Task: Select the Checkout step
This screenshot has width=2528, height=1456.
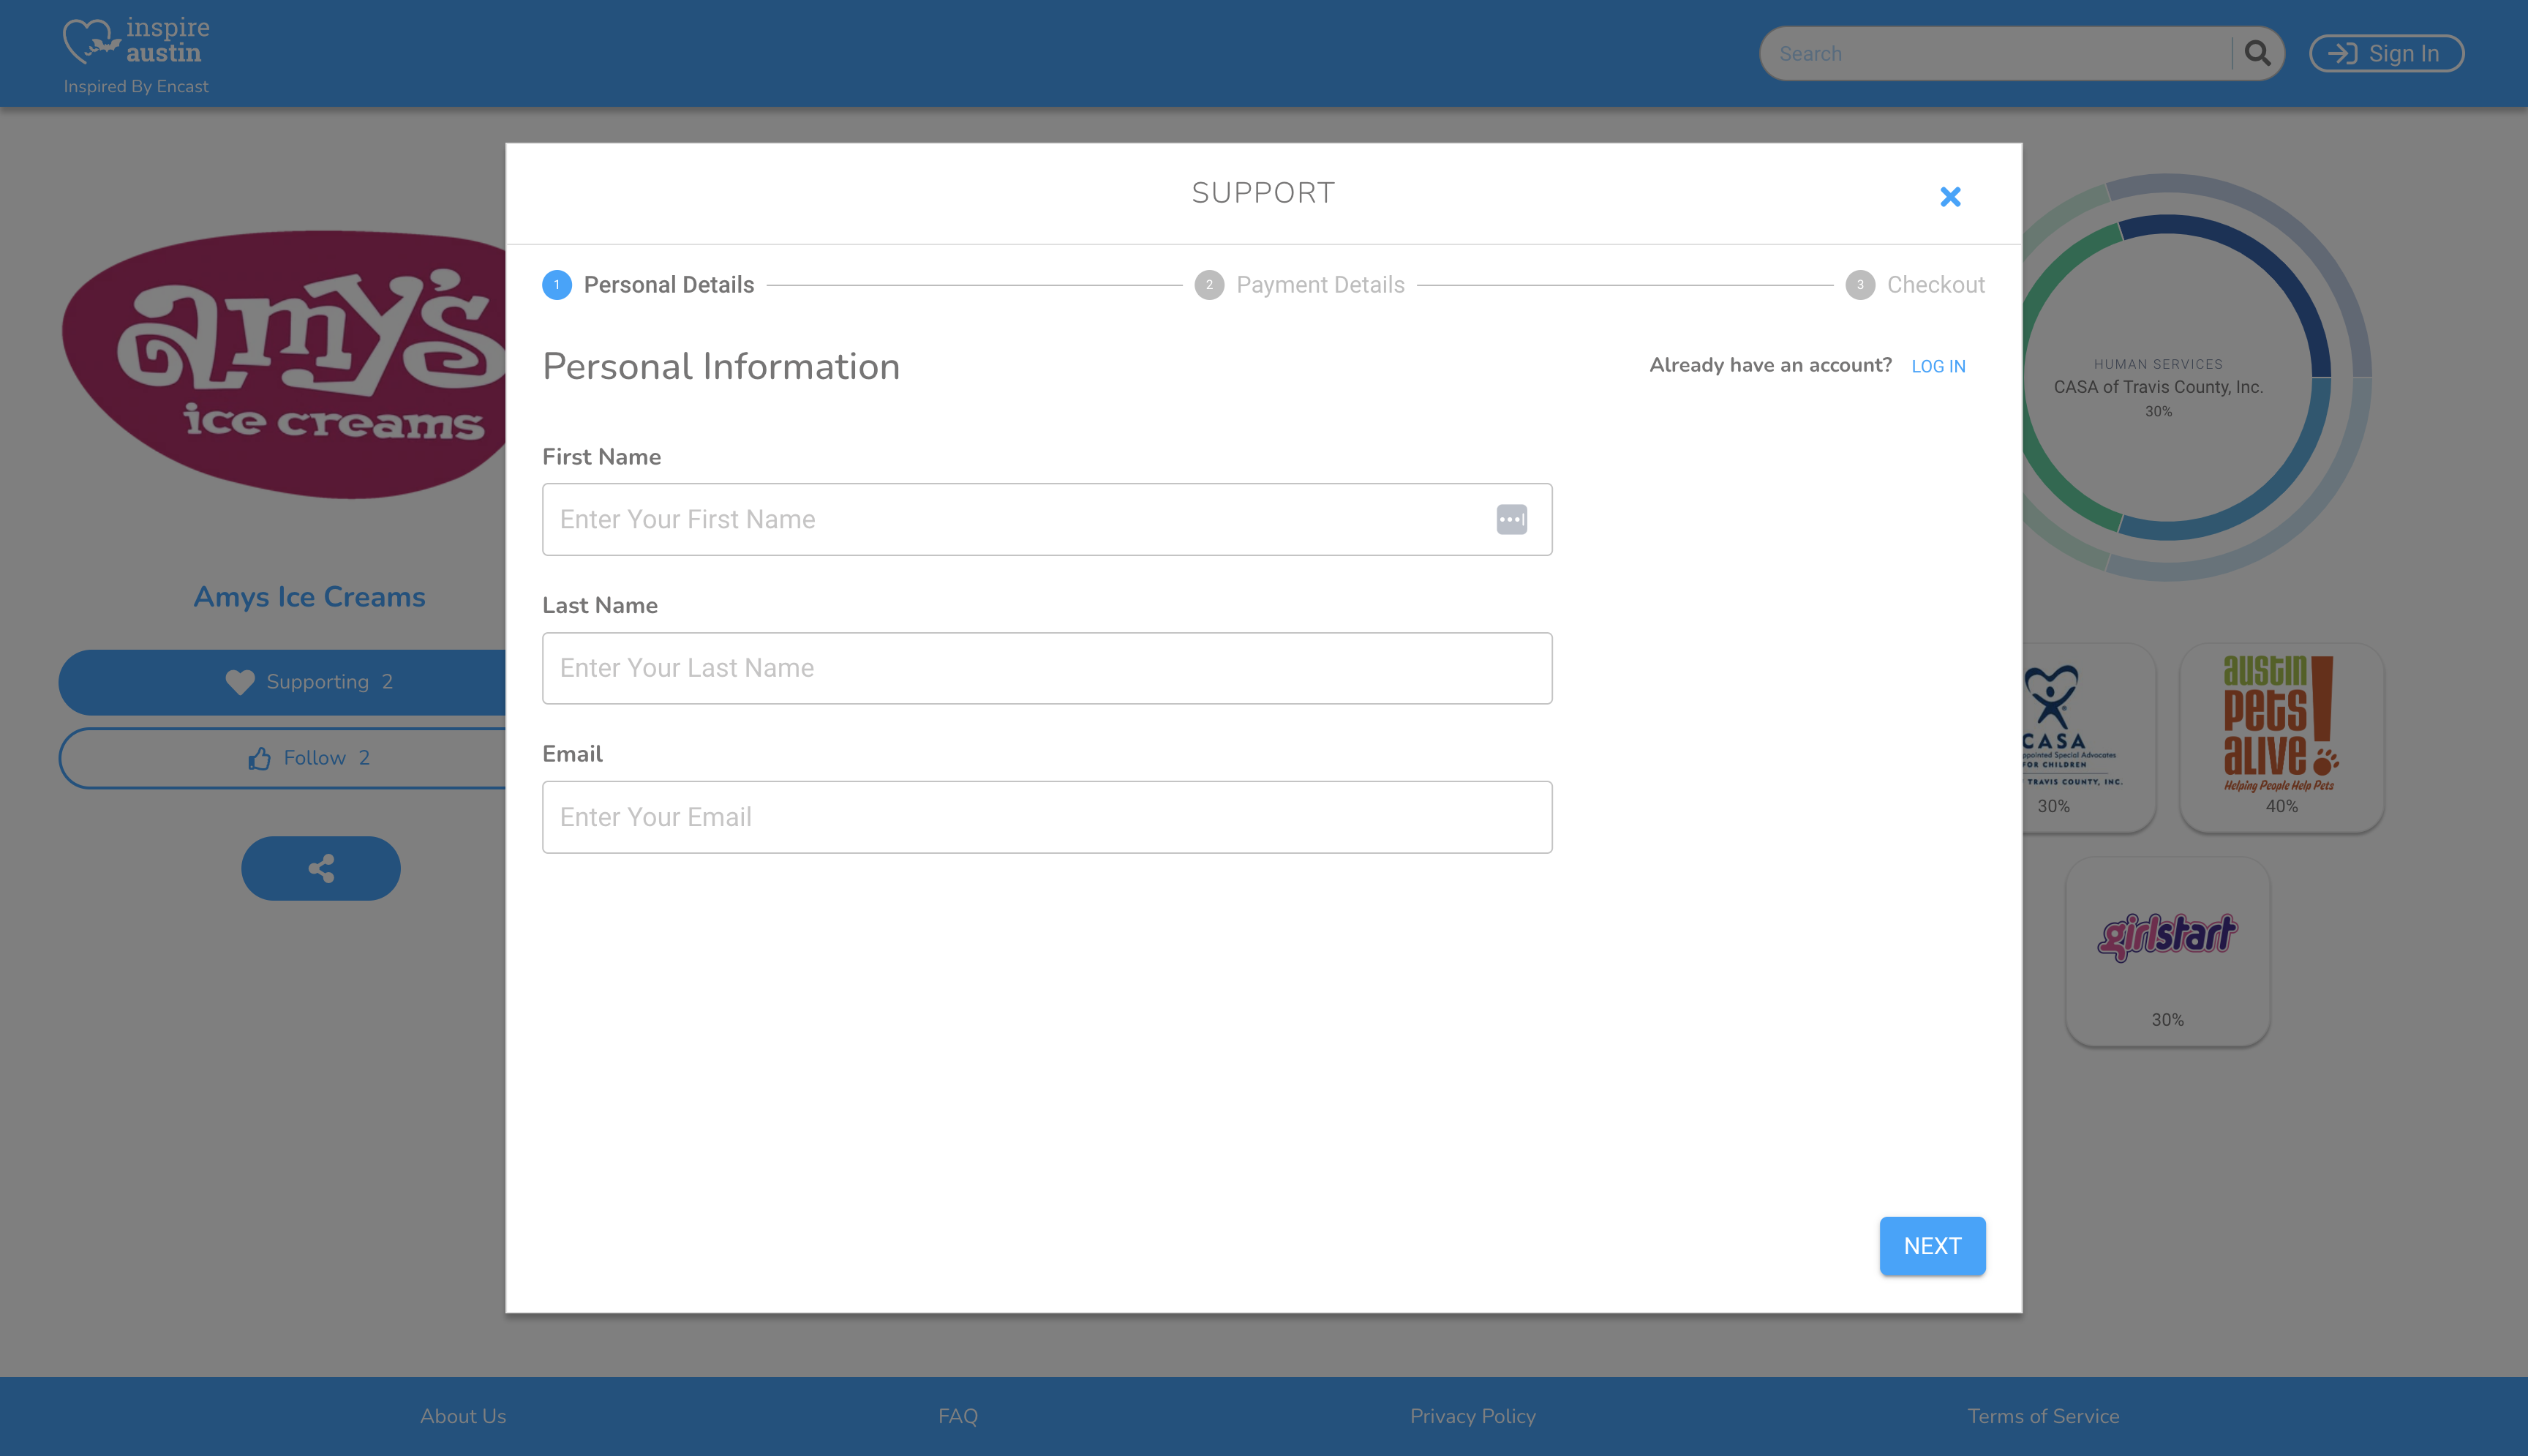Action: click(x=1915, y=285)
